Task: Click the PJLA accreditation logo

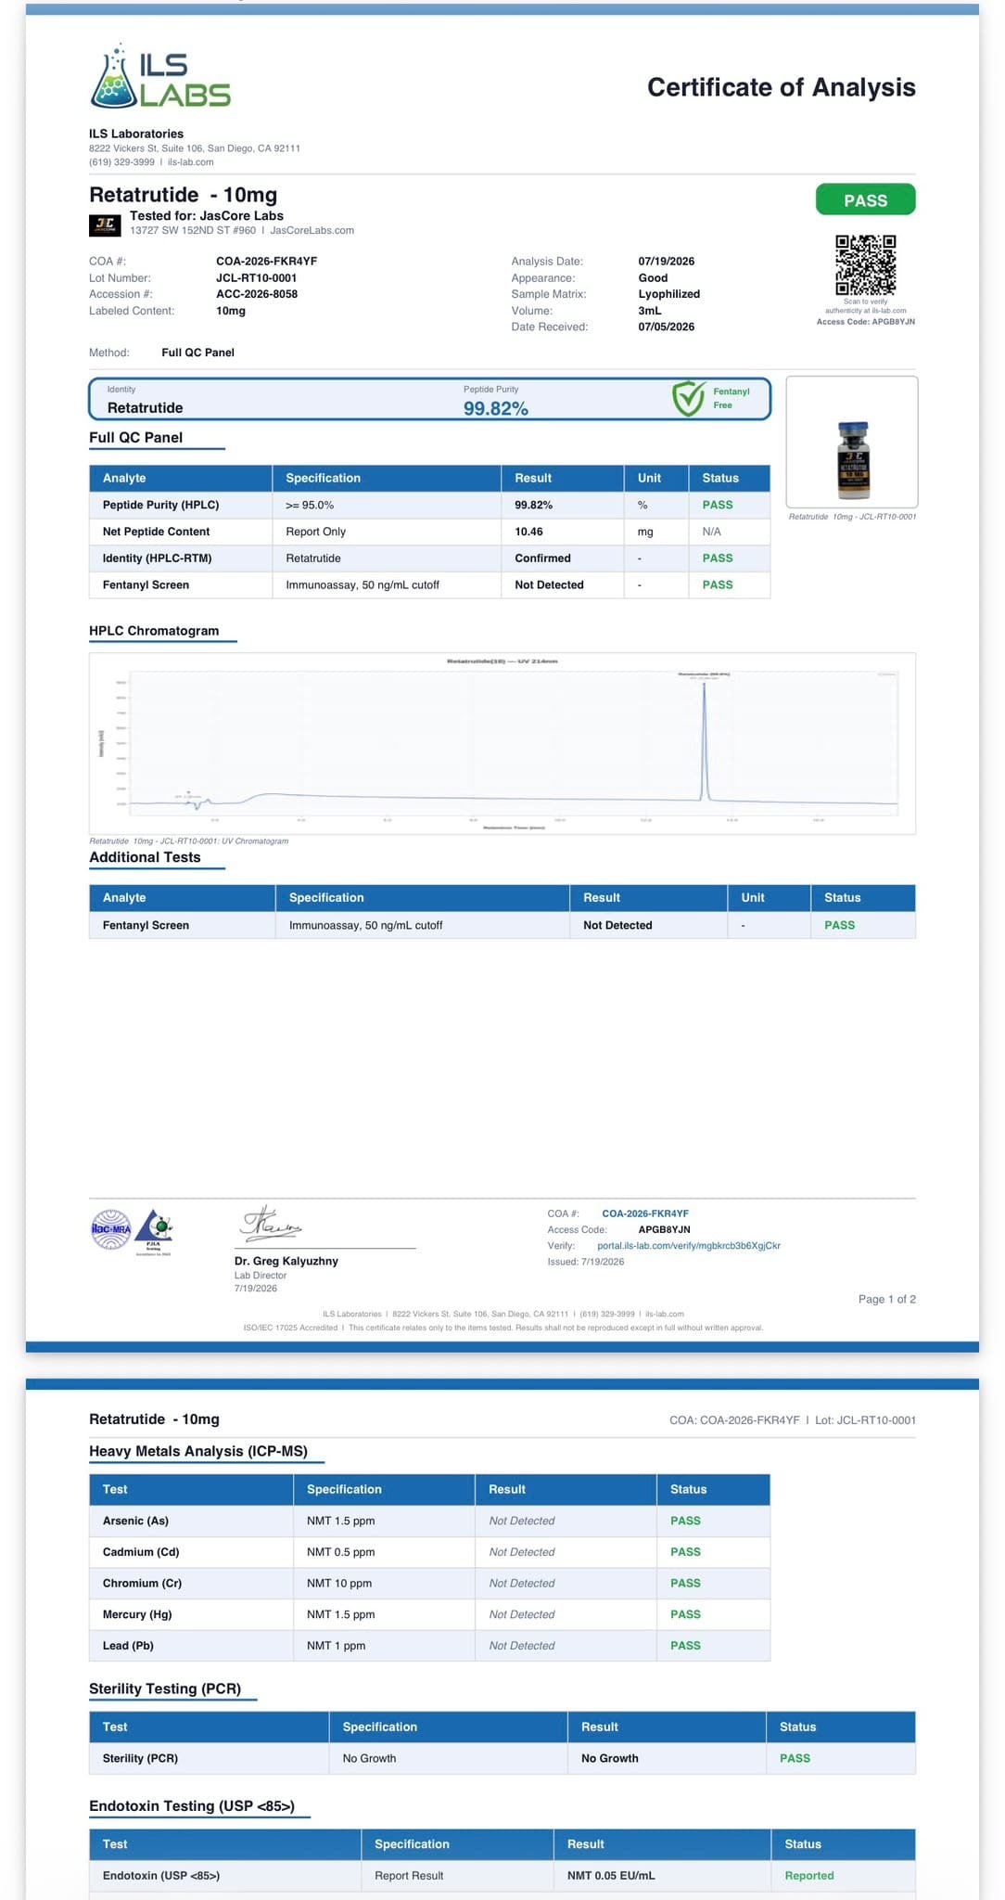Action: (x=154, y=1230)
